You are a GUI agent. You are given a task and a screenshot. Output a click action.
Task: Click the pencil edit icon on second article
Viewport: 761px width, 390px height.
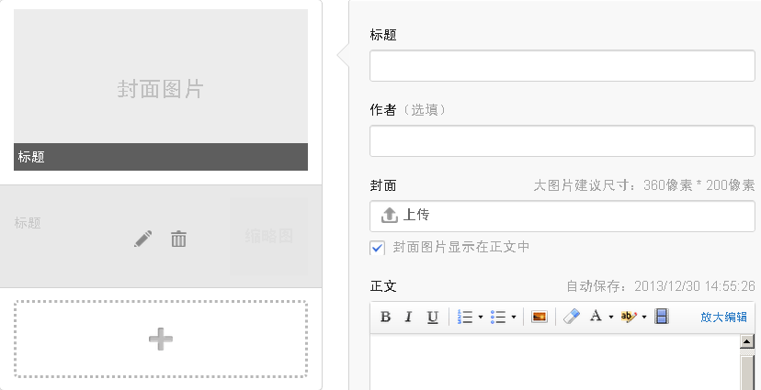(x=142, y=239)
